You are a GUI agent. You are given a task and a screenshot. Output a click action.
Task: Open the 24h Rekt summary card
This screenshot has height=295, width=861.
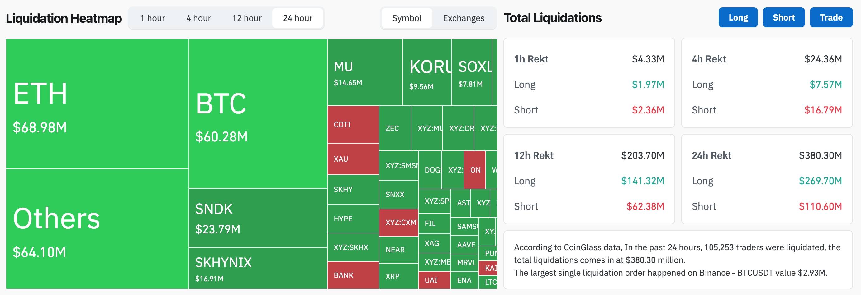[767, 179]
